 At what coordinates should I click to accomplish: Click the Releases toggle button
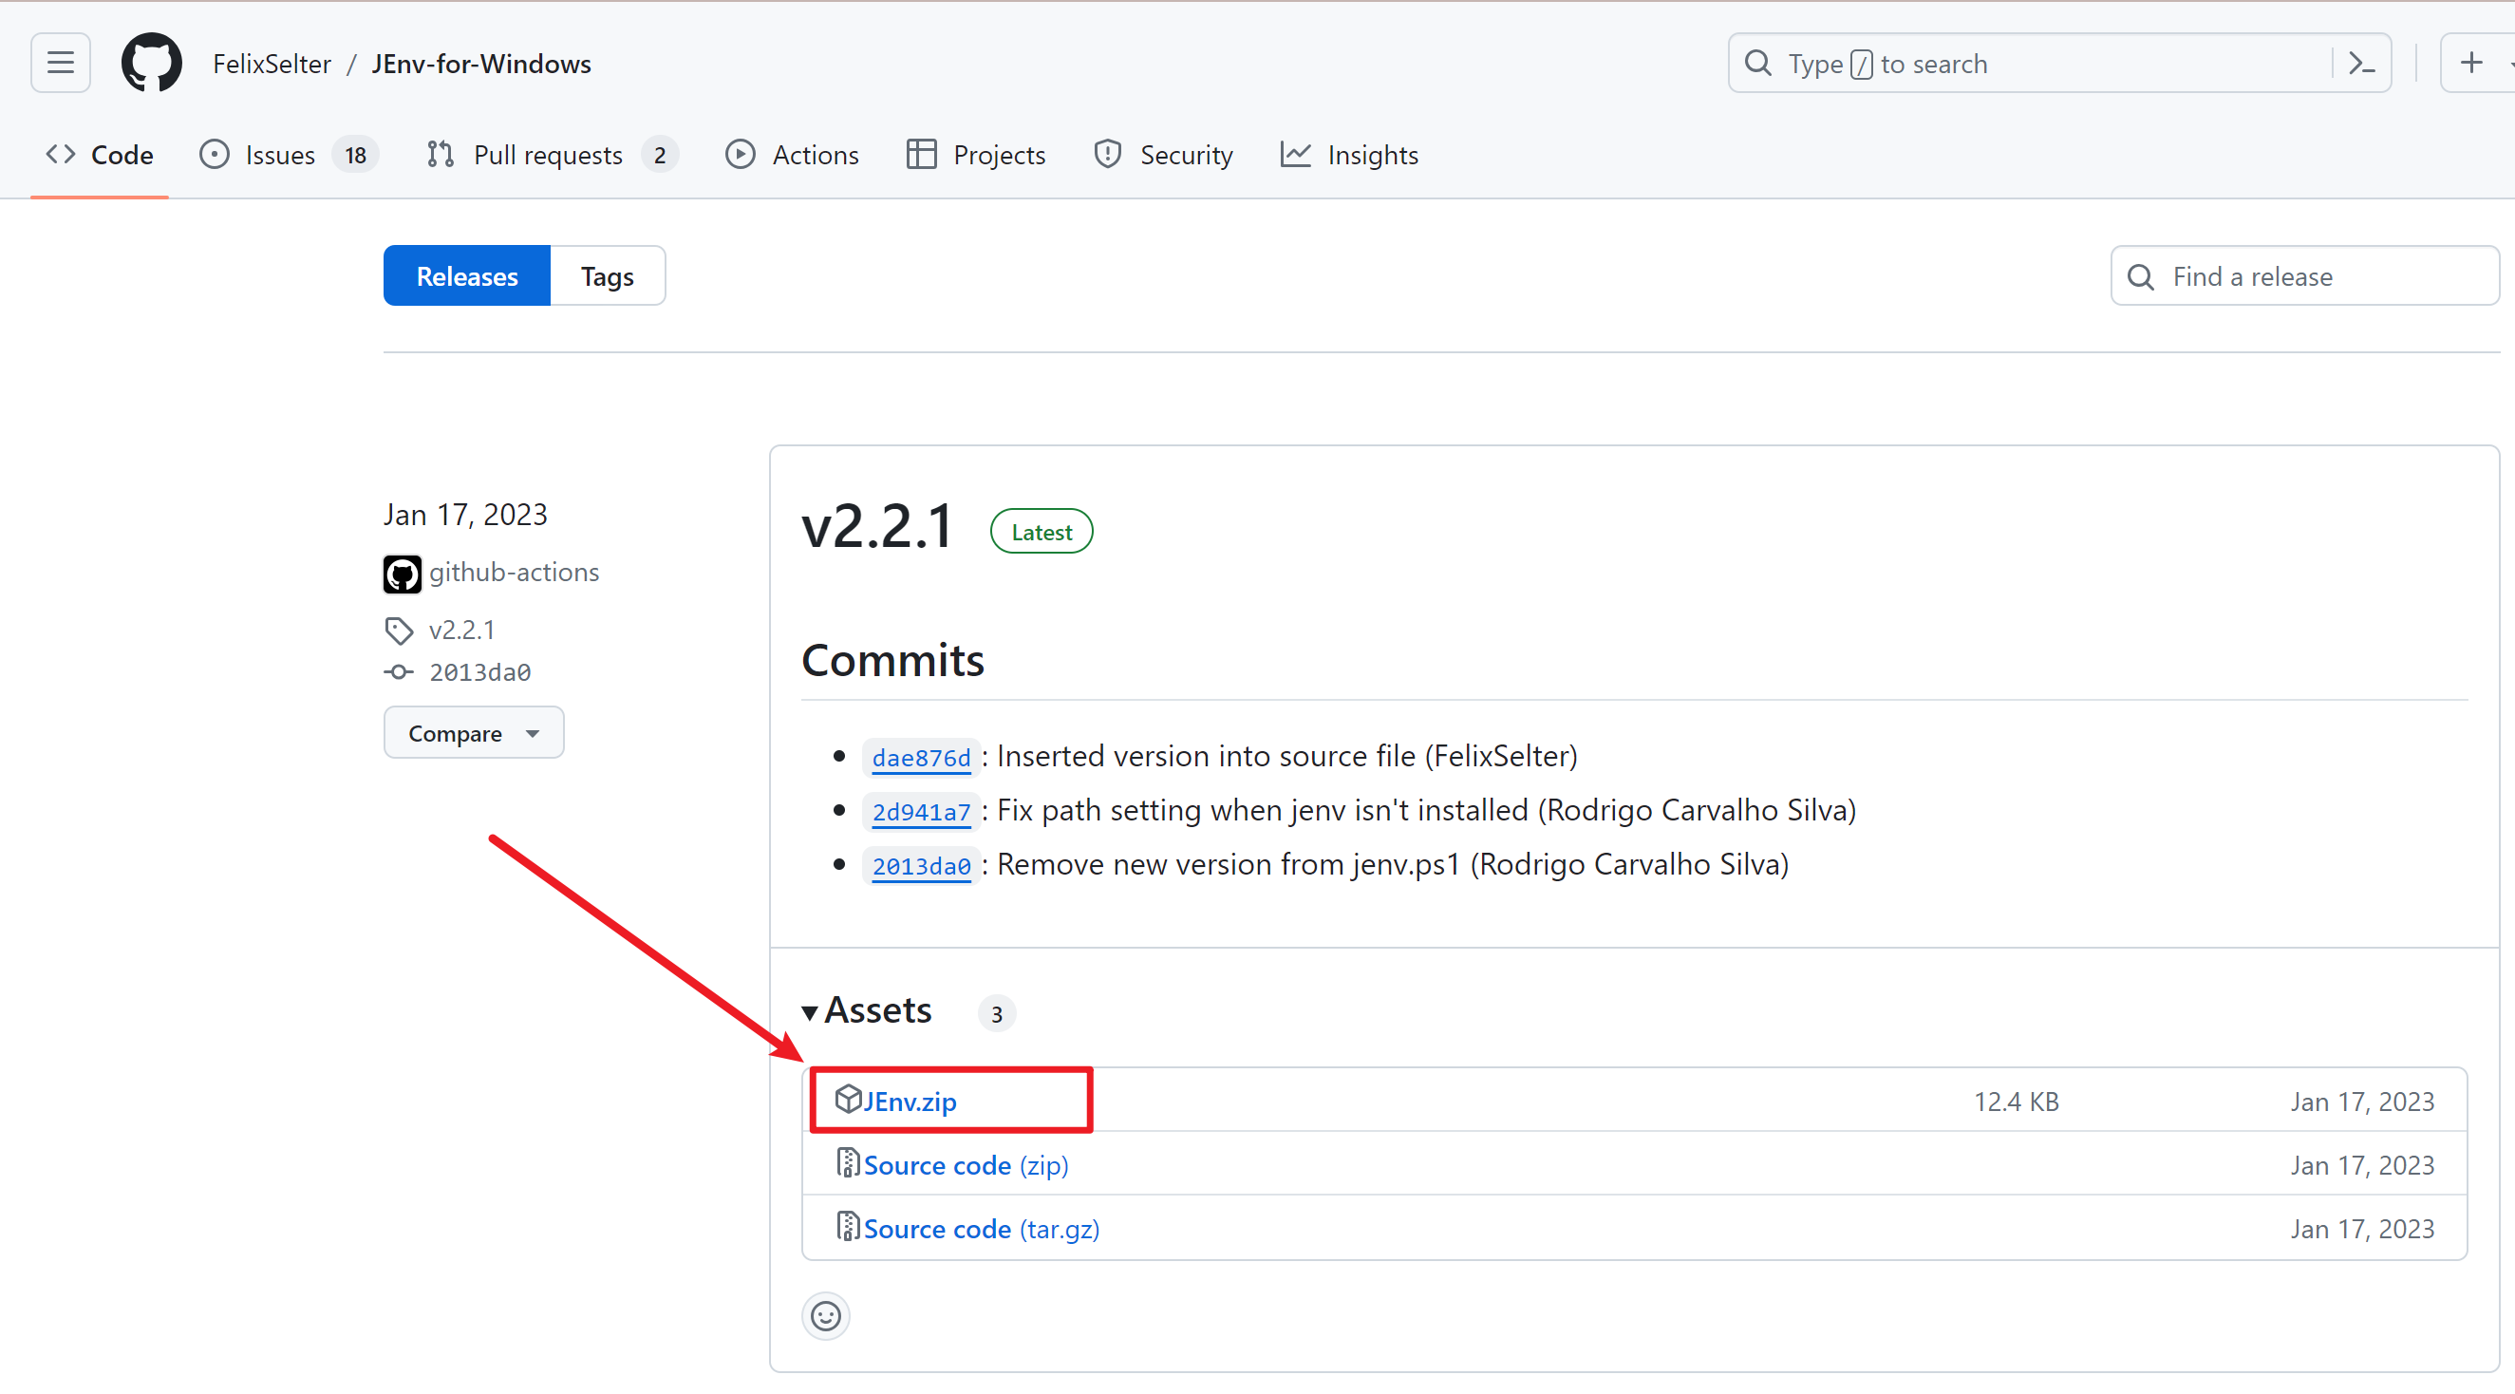[466, 276]
